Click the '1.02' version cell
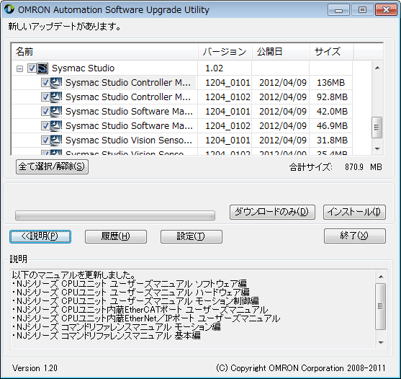This screenshot has height=379, width=401. pyautogui.click(x=215, y=68)
